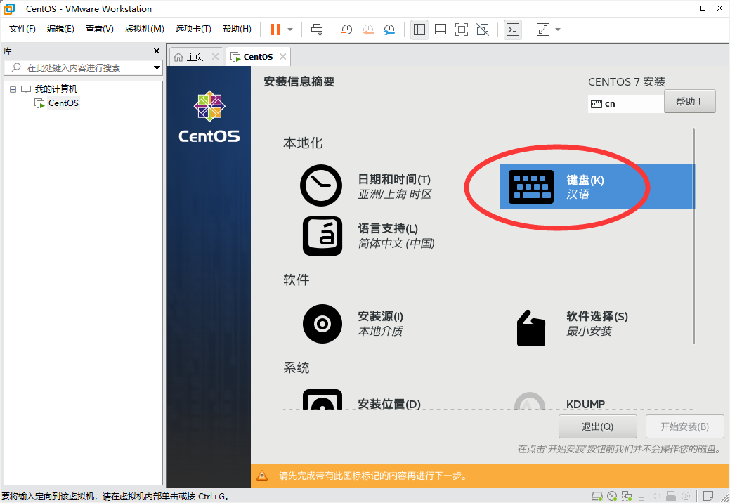
Task: Close the 主页 tab
Action: (x=215, y=56)
